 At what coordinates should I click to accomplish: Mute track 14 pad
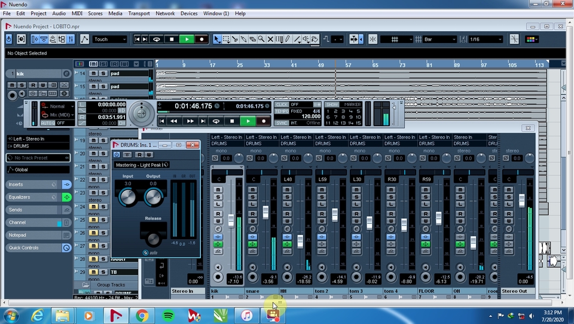point(93,73)
